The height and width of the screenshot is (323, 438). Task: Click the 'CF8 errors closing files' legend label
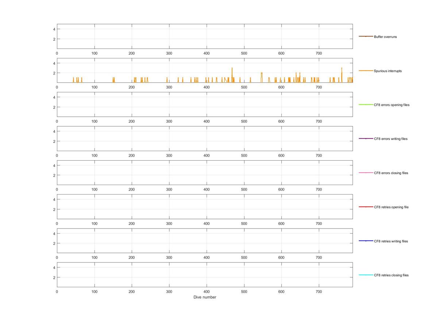pyautogui.click(x=391, y=173)
